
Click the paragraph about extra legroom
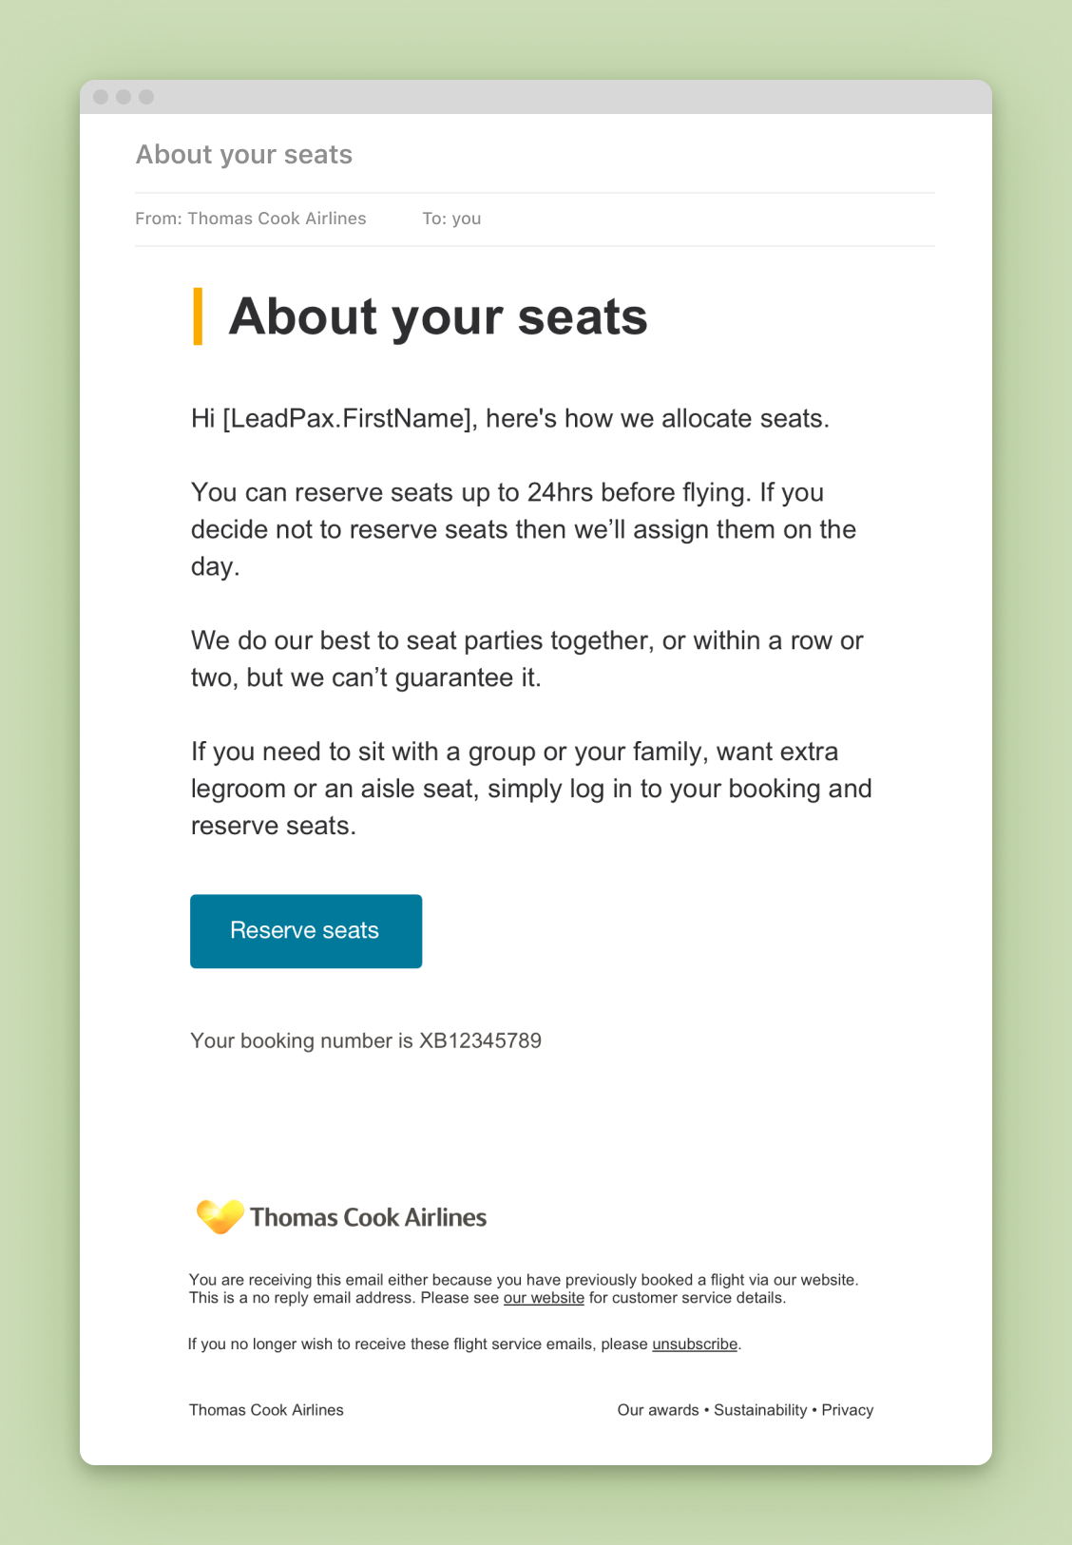[x=530, y=789]
